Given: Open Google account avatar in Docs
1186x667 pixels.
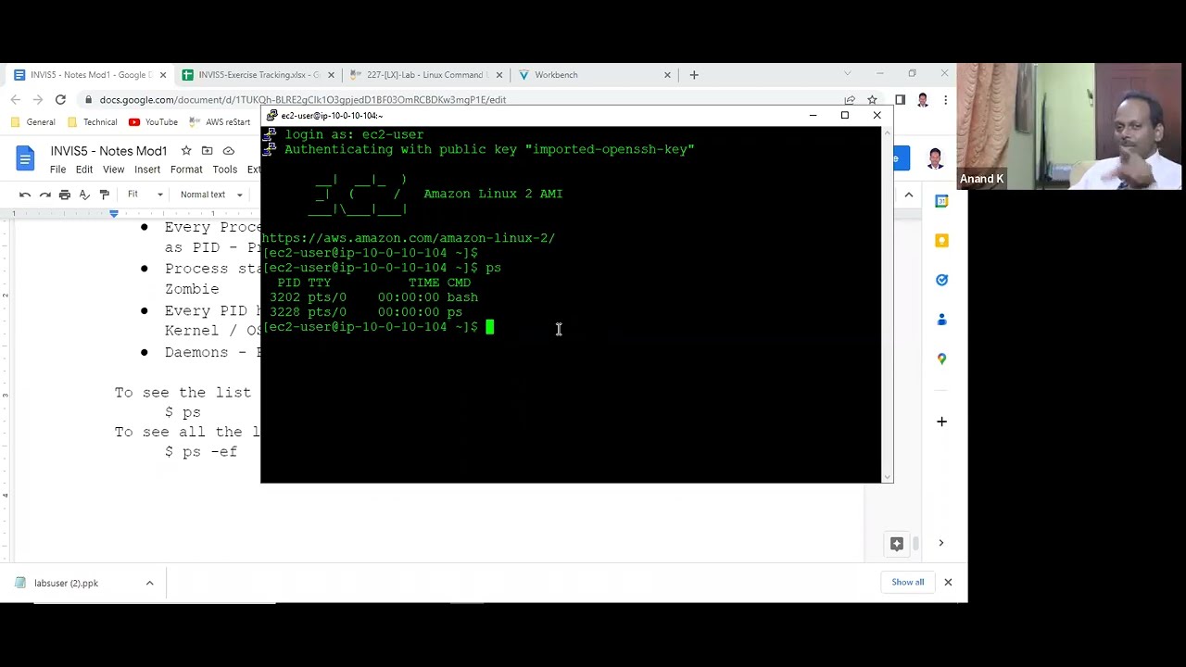Looking at the screenshot, I should [935, 158].
